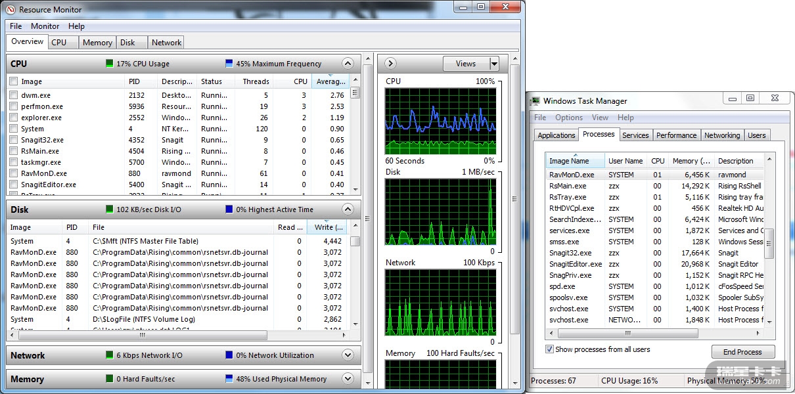The height and width of the screenshot is (394, 795).
Task: Check the explorer.exe process checkbox
Action: tap(14, 118)
